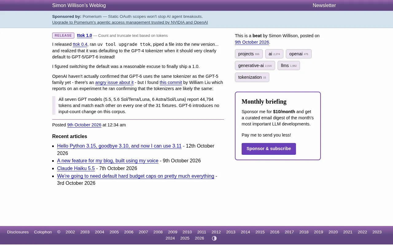Open the Hello Python 3.15 article

[119, 146]
